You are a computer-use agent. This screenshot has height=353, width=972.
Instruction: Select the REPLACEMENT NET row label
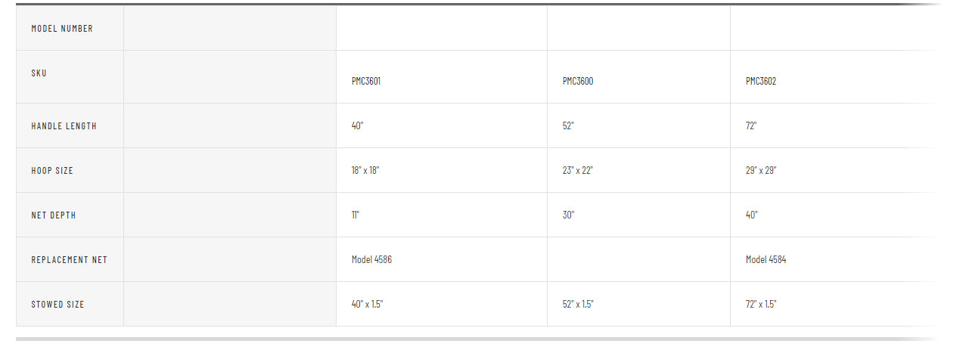click(69, 260)
